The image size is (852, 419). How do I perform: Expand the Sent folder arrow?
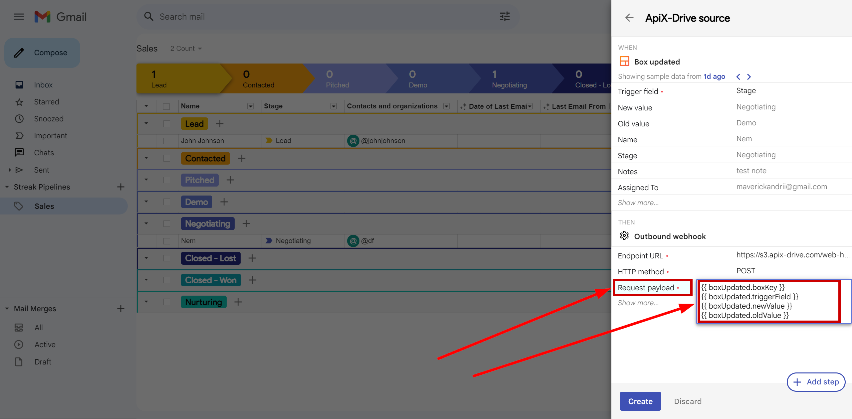point(10,170)
